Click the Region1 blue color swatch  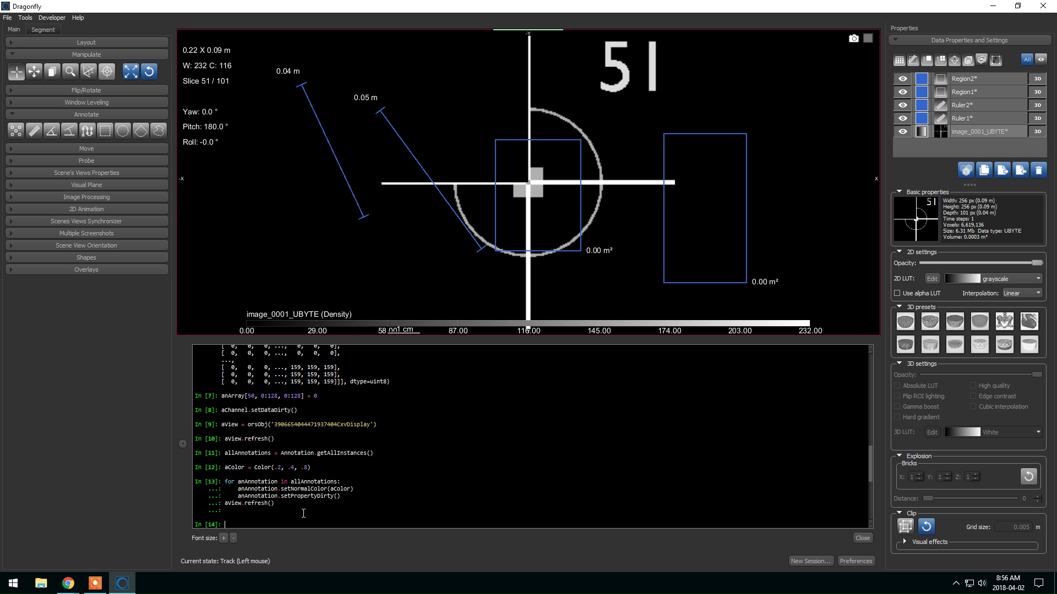(922, 92)
